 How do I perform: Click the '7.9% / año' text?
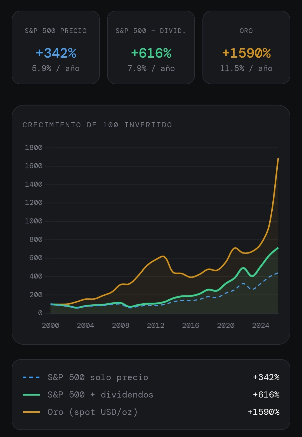[x=151, y=68]
